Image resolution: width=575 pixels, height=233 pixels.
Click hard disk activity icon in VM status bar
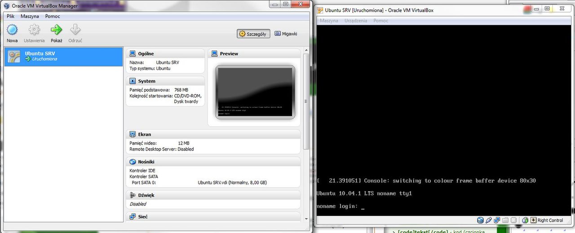pyautogui.click(x=480, y=220)
